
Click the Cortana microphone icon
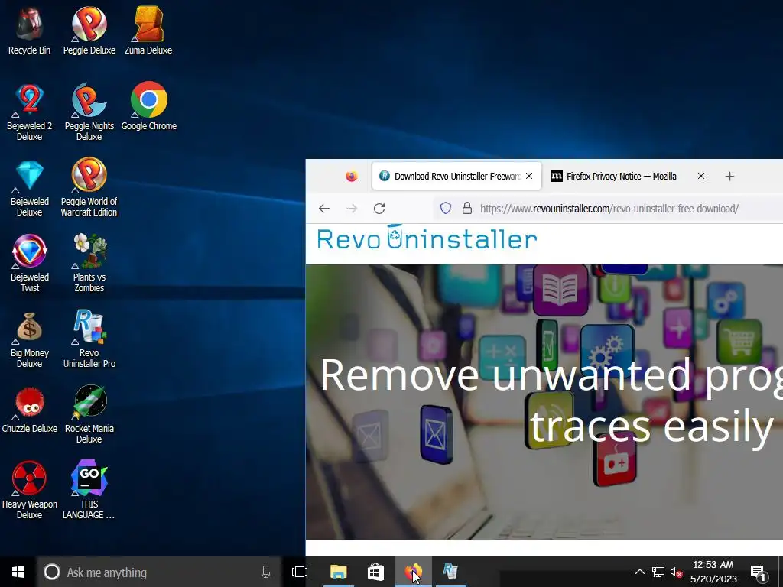265,572
